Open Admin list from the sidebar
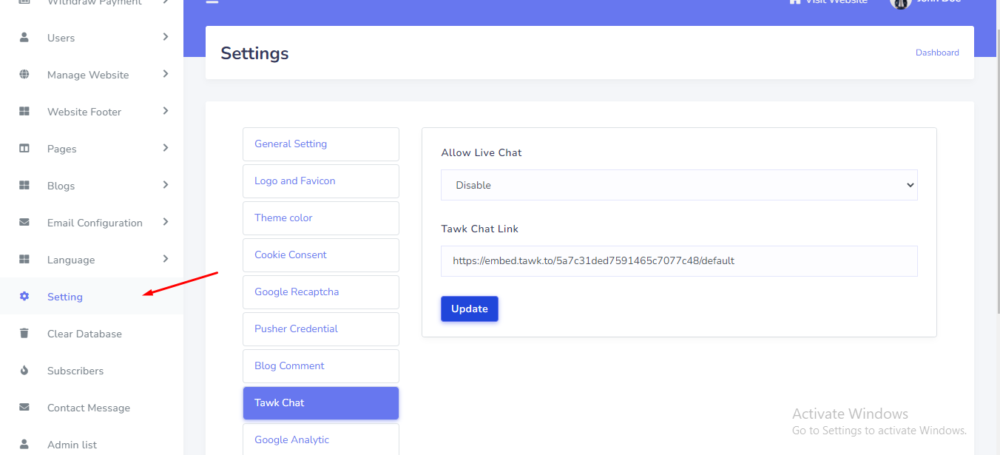Image resolution: width=1000 pixels, height=455 pixels. click(72, 445)
